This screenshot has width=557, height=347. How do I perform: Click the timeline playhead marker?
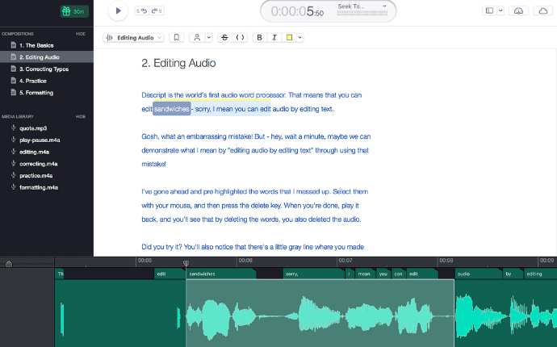[186, 263]
